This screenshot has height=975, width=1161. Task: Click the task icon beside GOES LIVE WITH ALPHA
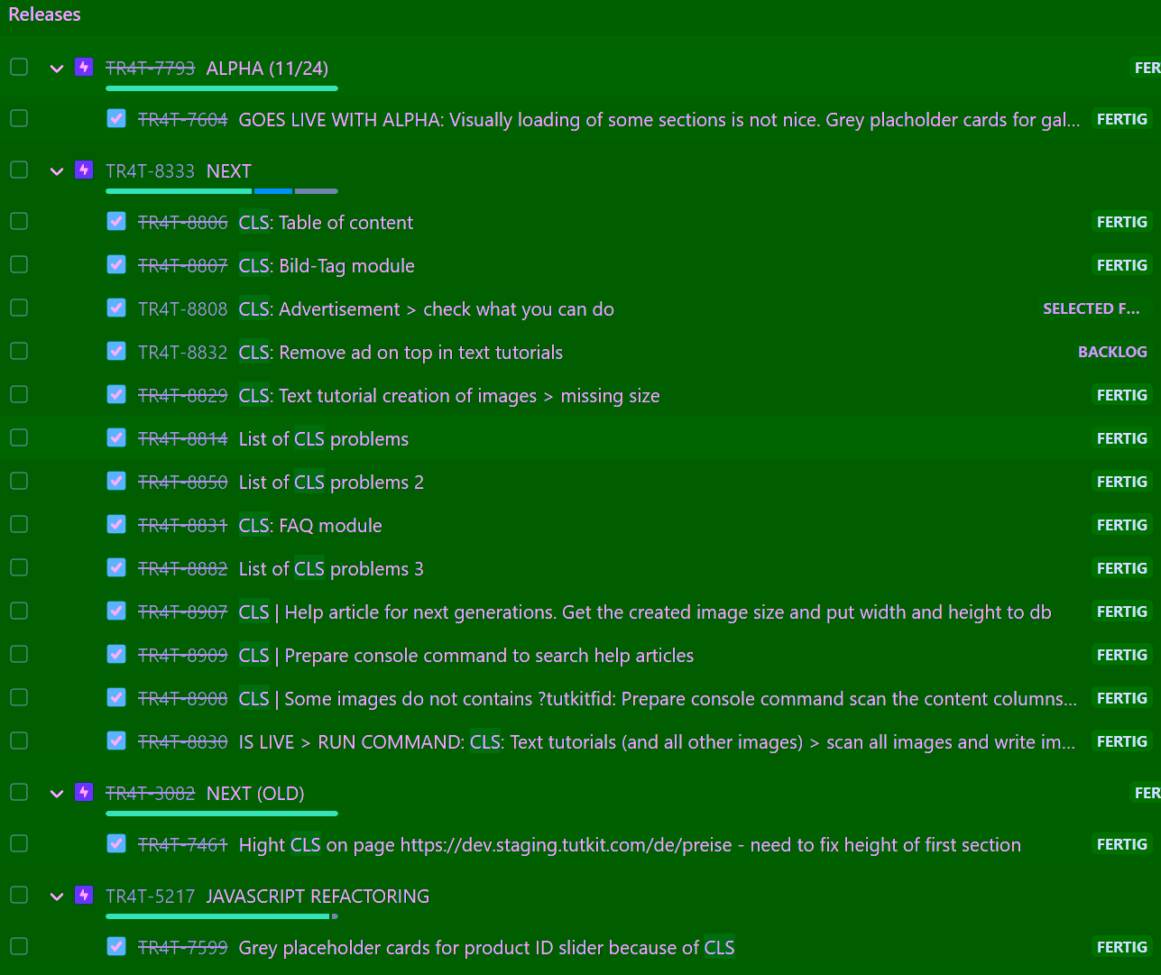coord(116,118)
